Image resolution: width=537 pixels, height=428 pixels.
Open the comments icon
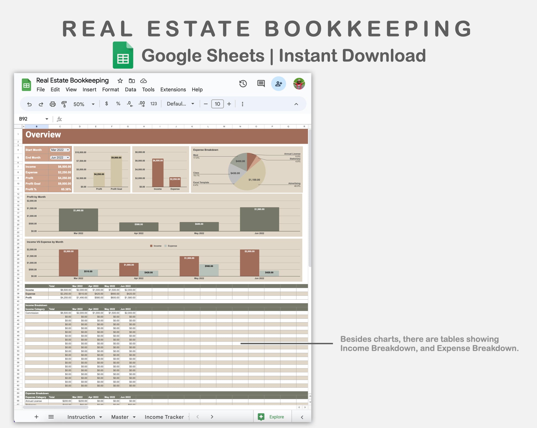(x=261, y=83)
